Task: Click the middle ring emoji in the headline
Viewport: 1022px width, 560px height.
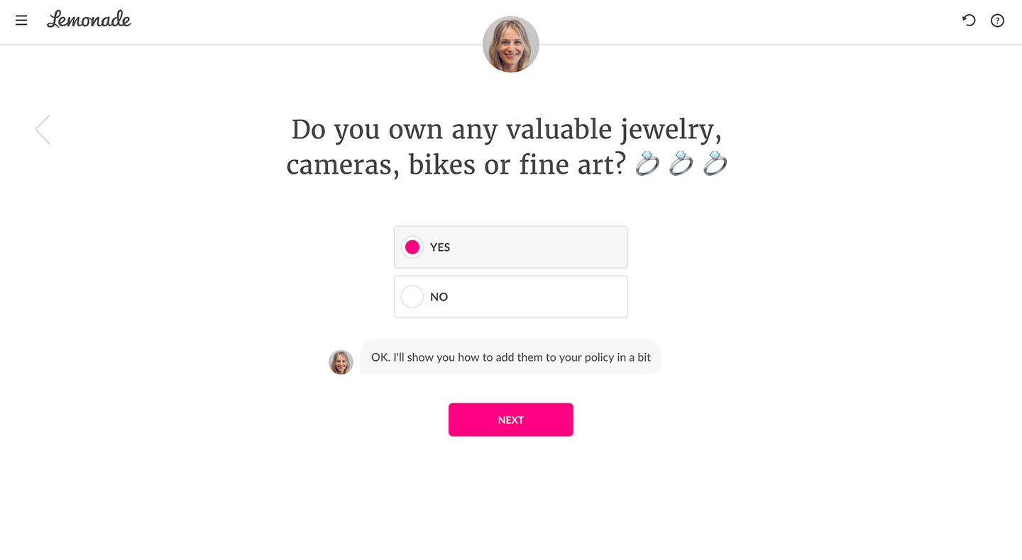Action: coord(681,164)
